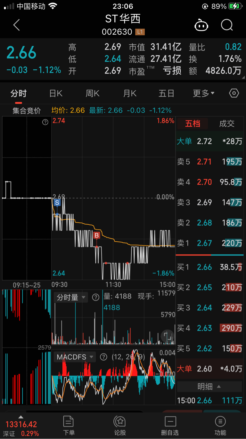Image resolution: width=246 pixels, height=439 pixels.
Task: Switch to 五日 chart tab
Action: coord(167,94)
